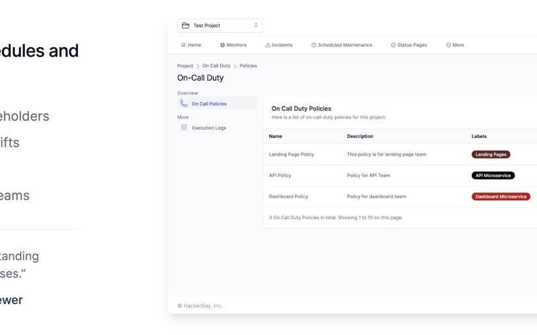Click the On Call Duty breadcrumb link
The height and width of the screenshot is (335, 537).
pos(216,66)
